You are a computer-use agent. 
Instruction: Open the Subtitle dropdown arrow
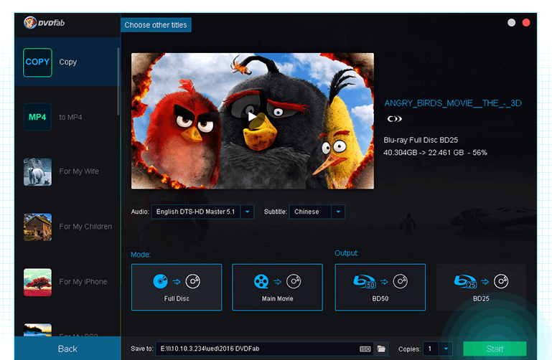click(x=338, y=212)
